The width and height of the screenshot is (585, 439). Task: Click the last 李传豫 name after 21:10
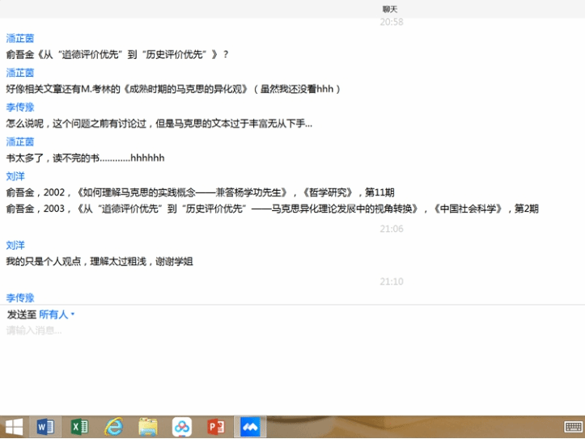tap(20, 298)
